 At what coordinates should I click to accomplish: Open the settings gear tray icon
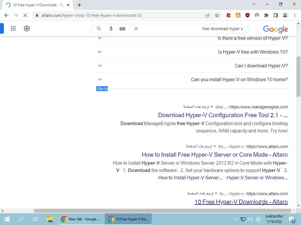click(x=258, y=219)
